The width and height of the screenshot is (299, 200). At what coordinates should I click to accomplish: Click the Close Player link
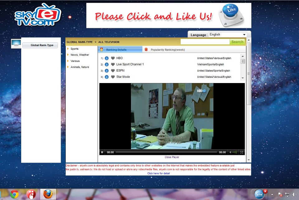pos(172,157)
